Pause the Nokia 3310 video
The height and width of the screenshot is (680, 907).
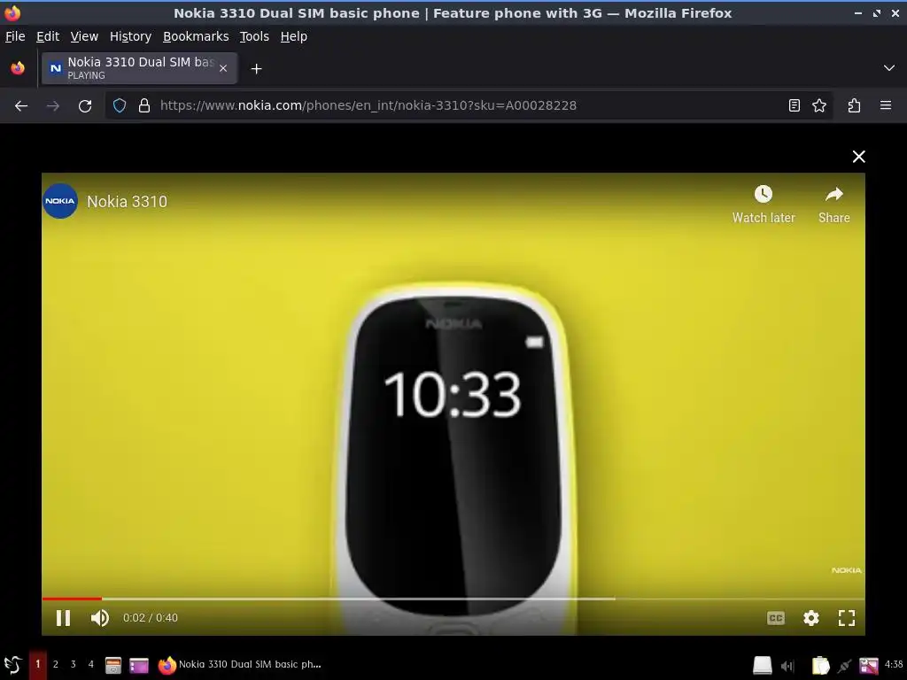coord(63,618)
